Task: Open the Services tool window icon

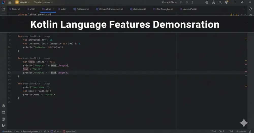Action: (3, 106)
